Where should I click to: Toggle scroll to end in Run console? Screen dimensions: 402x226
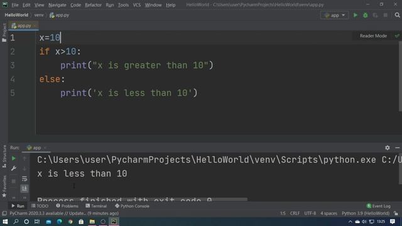click(x=24, y=188)
